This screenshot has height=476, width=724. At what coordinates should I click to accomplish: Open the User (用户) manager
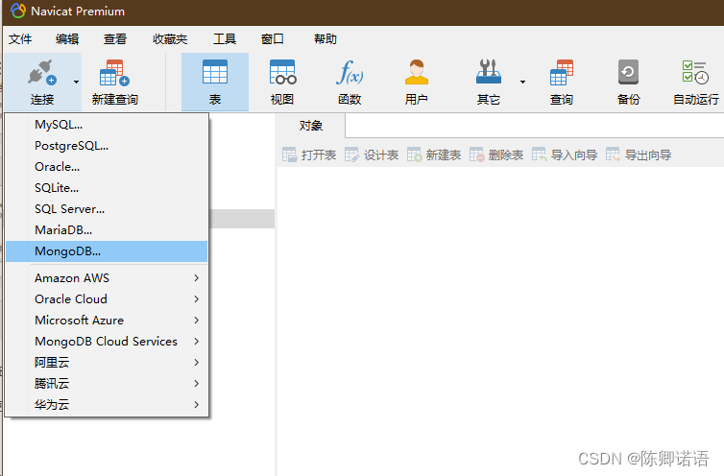pyautogui.click(x=417, y=83)
